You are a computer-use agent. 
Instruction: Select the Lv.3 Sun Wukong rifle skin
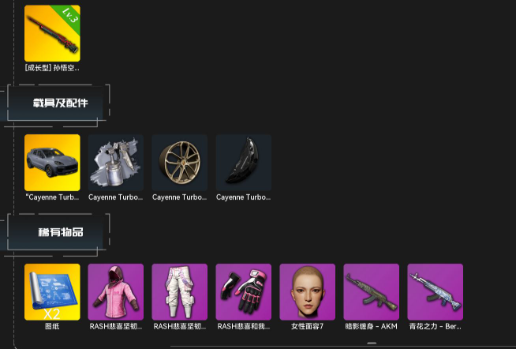(52, 33)
